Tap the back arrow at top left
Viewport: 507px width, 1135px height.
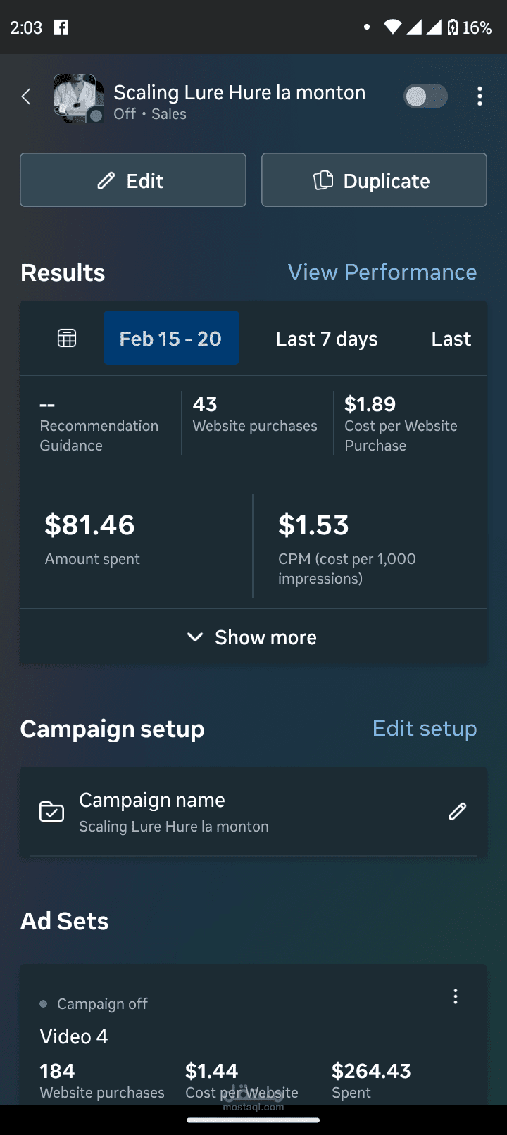[25, 96]
